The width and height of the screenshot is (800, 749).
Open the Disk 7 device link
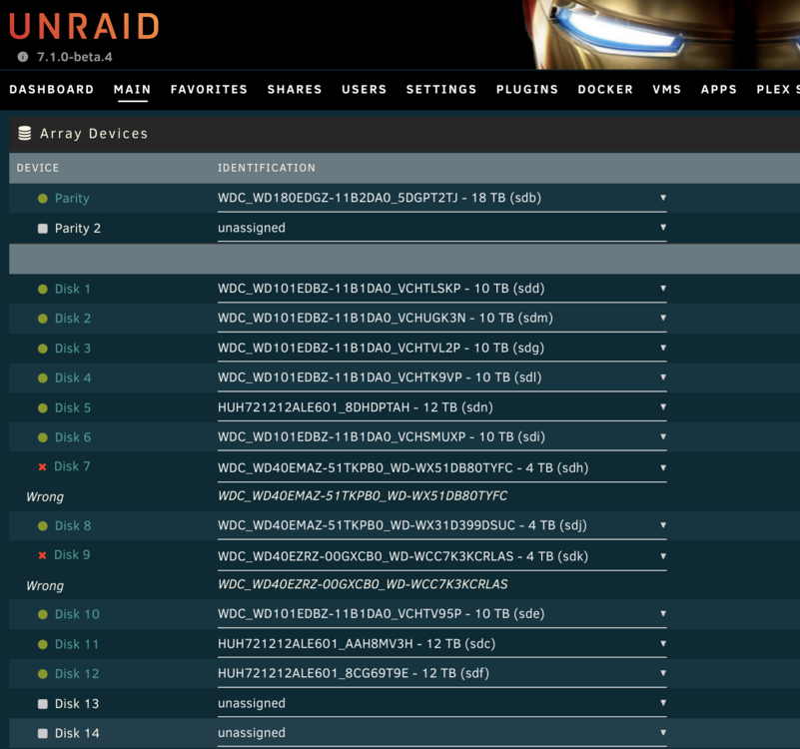(x=72, y=466)
